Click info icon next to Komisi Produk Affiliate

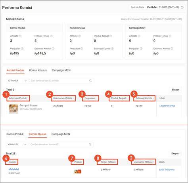click(x=20, y=36)
